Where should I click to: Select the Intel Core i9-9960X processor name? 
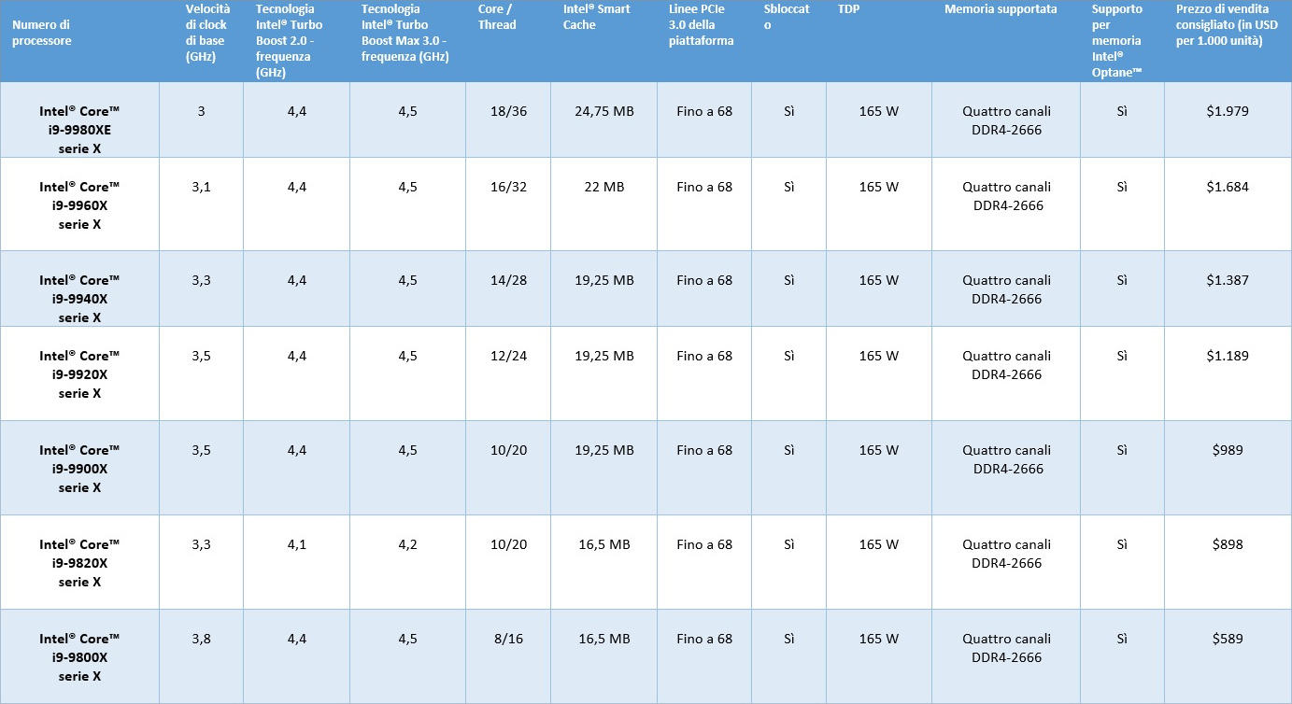pos(79,205)
